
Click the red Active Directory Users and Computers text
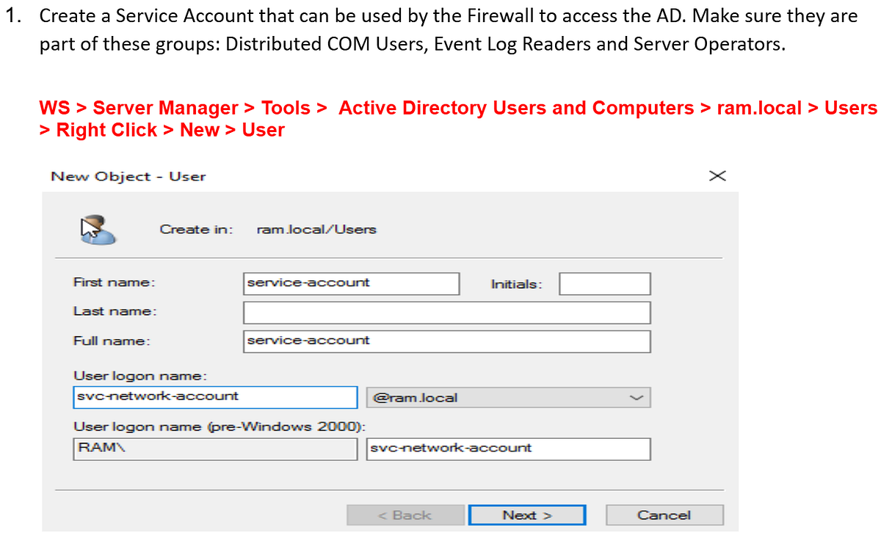point(516,108)
